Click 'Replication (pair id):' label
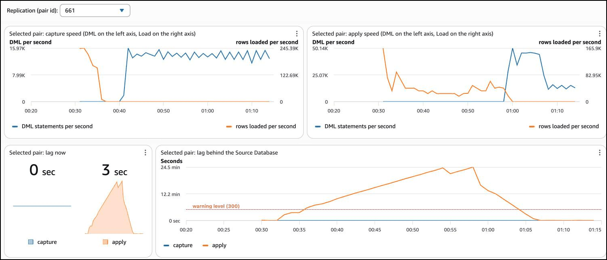 pyautogui.click(x=32, y=11)
